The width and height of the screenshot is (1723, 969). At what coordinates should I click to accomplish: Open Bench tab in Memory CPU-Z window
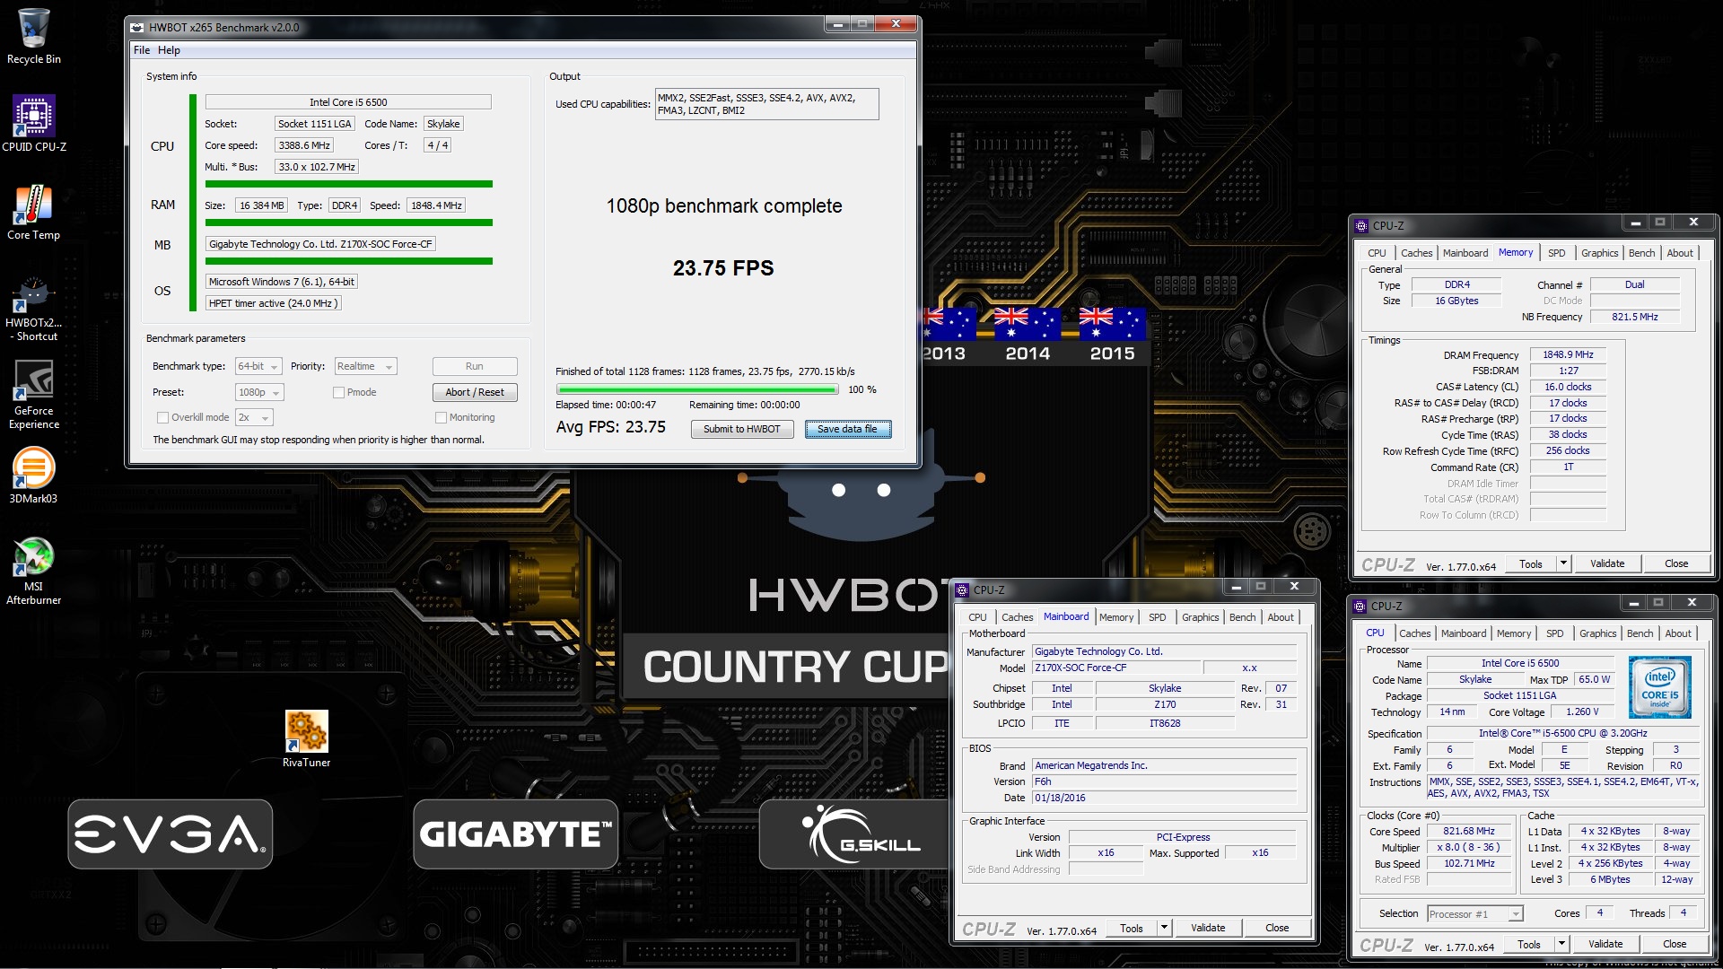click(x=1641, y=253)
